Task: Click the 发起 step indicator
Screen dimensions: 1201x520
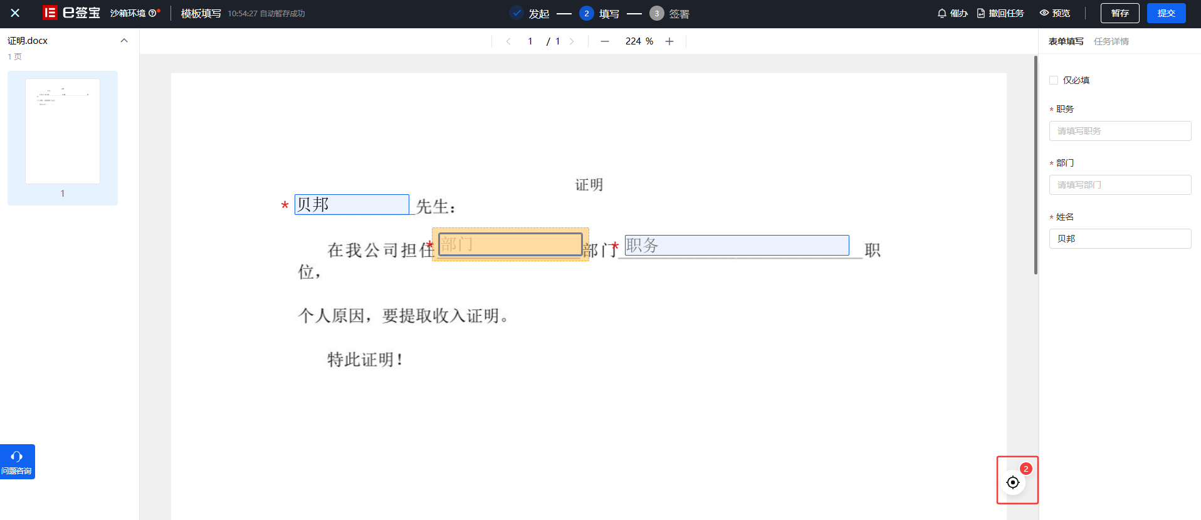Action: point(530,13)
